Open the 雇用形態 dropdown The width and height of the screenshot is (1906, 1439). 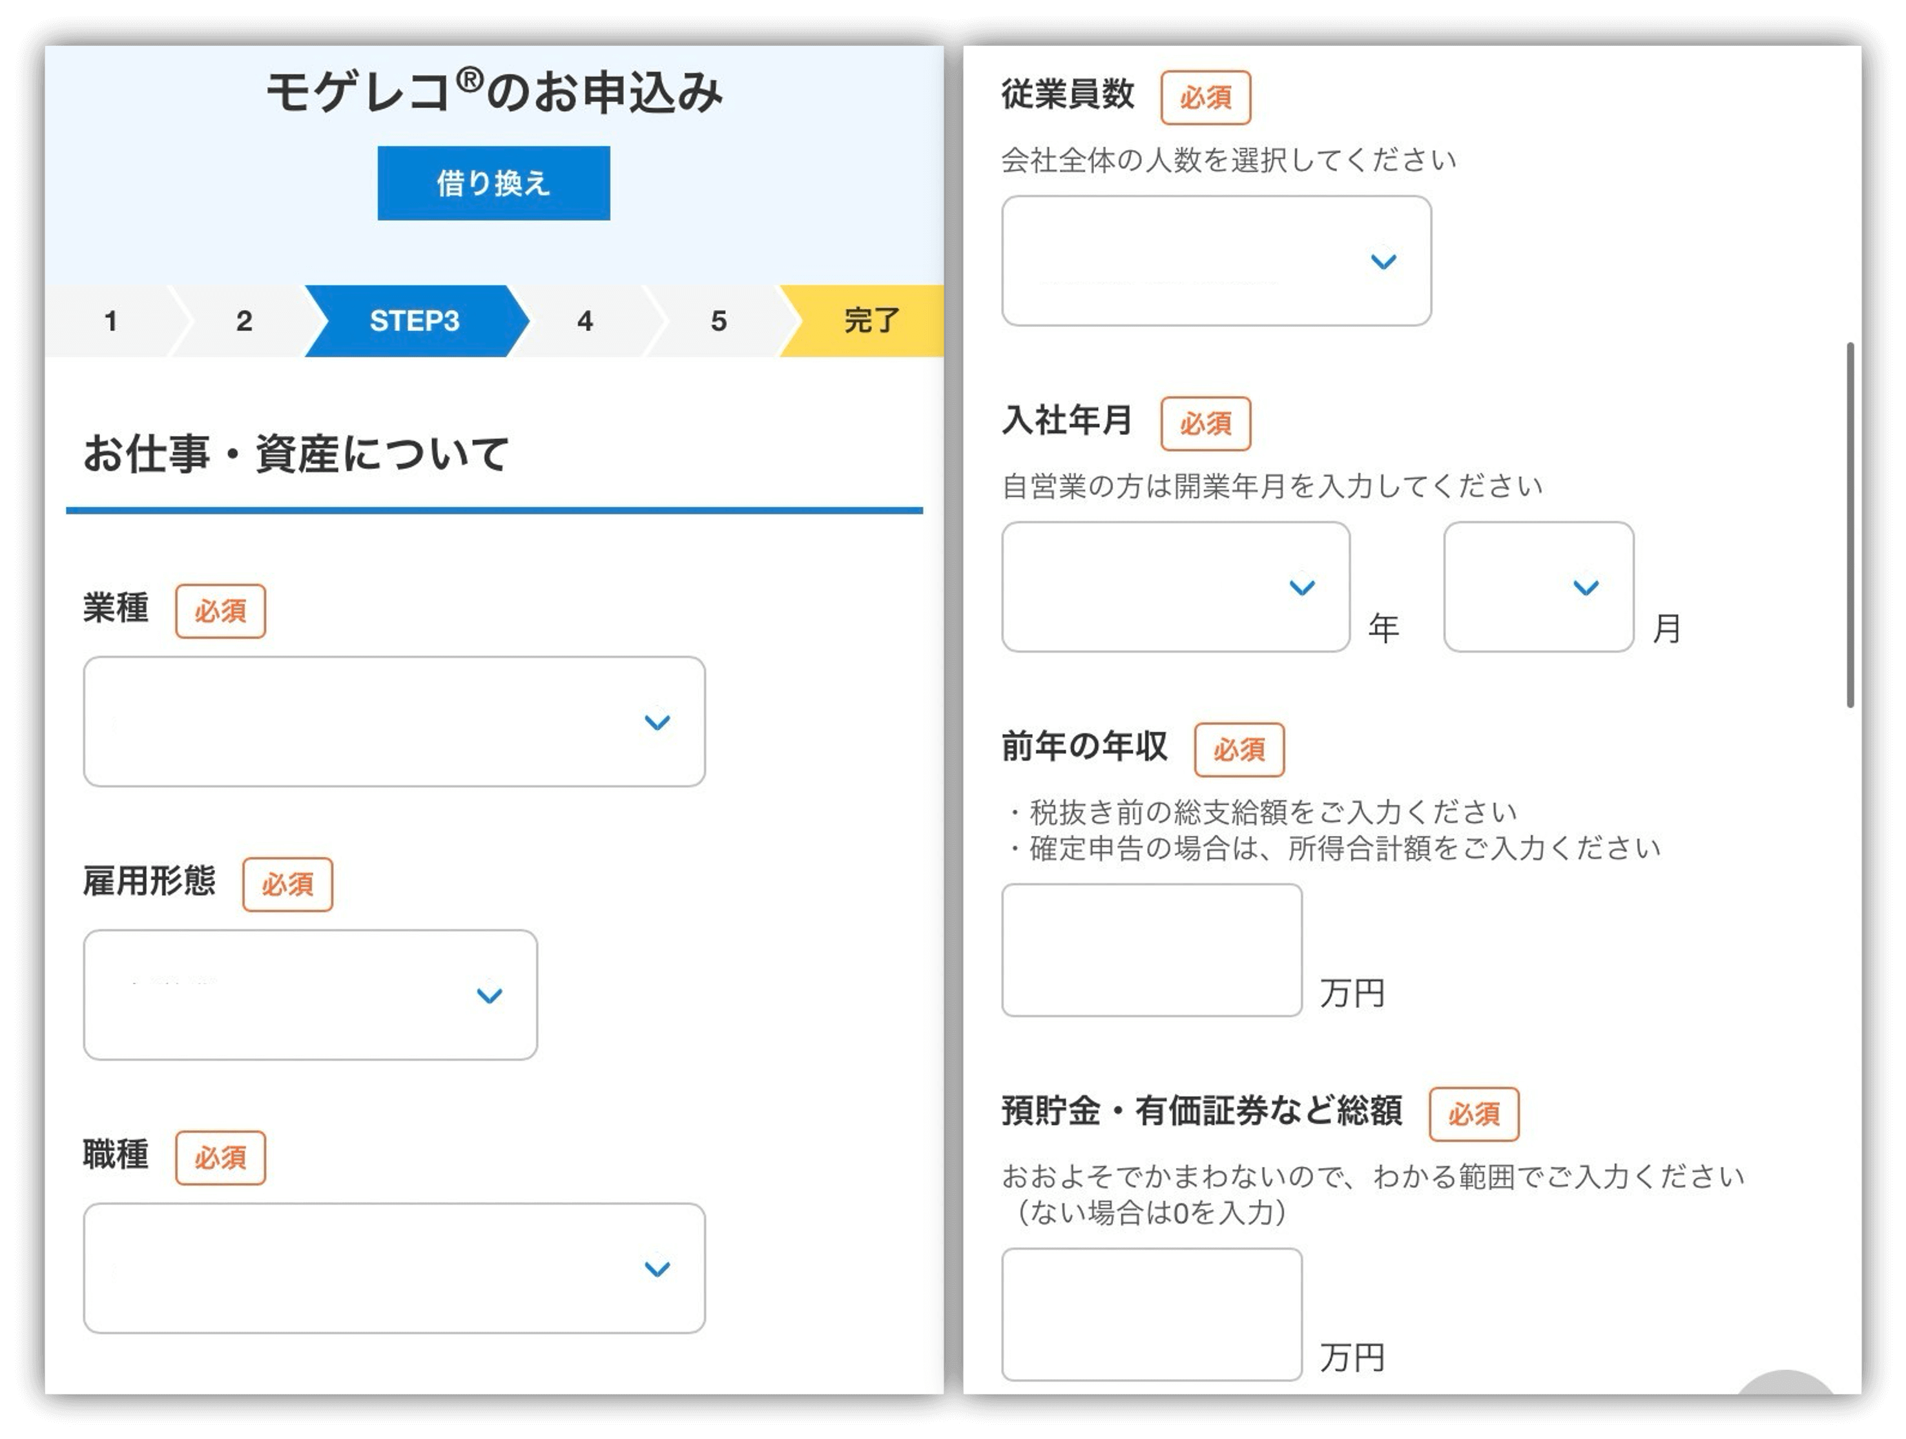[310, 995]
